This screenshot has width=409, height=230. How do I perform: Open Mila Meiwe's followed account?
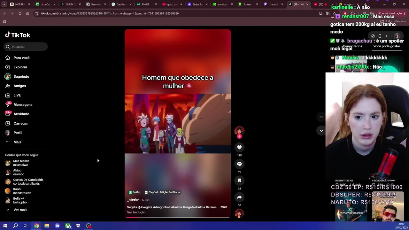point(21,163)
